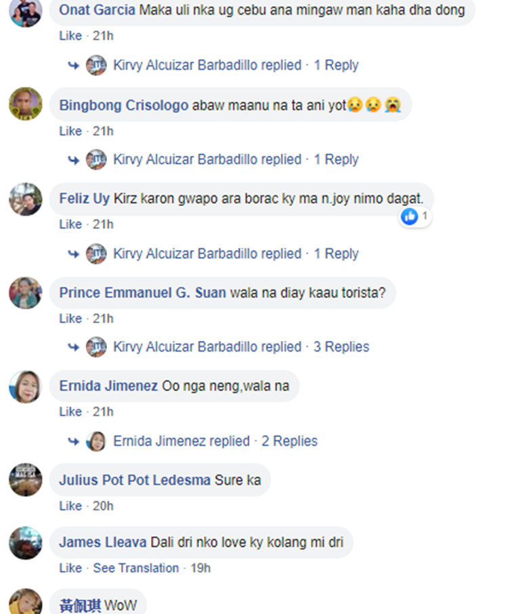Click Prince Emmanuel G. Suan's avatar
508x614 pixels.
26,293
